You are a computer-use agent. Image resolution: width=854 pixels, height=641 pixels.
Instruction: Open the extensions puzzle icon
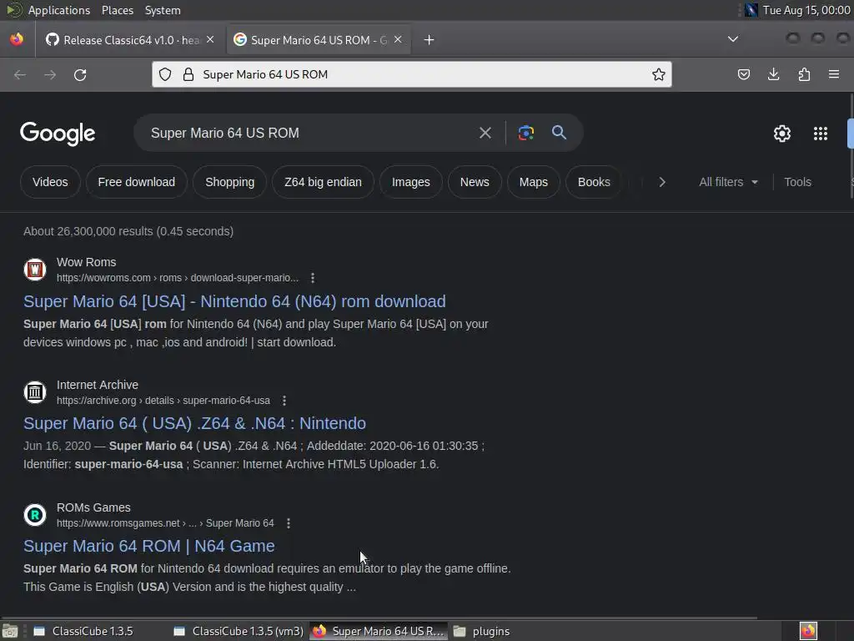tap(804, 74)
